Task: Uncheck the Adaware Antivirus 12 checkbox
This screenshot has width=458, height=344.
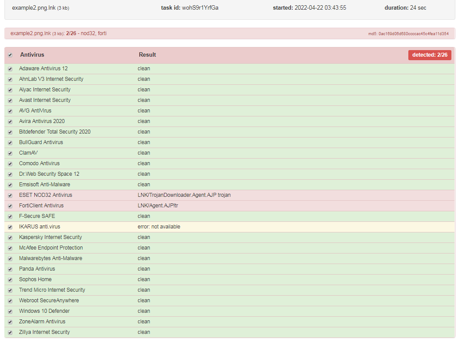Action: coord(10,69)
